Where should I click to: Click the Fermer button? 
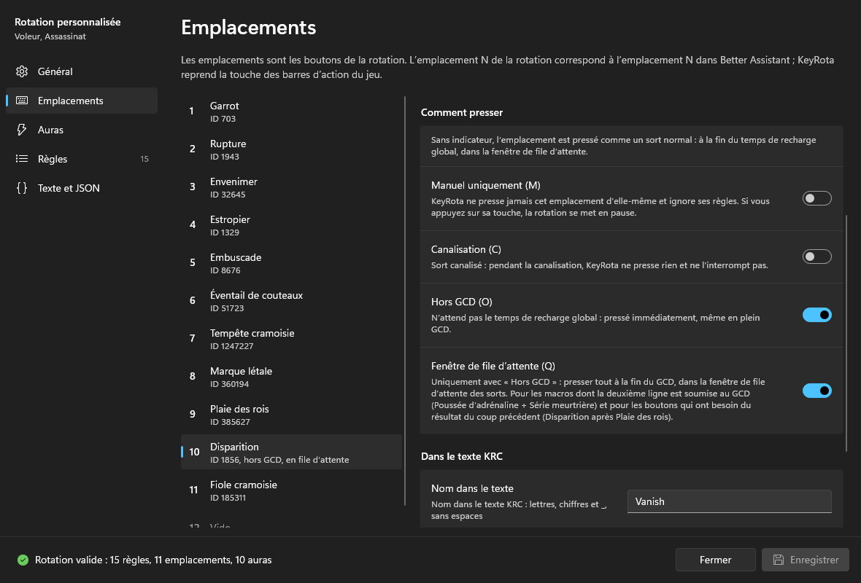point(716,560)
